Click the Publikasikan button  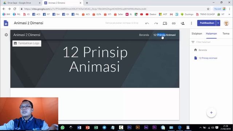(206, 23)
